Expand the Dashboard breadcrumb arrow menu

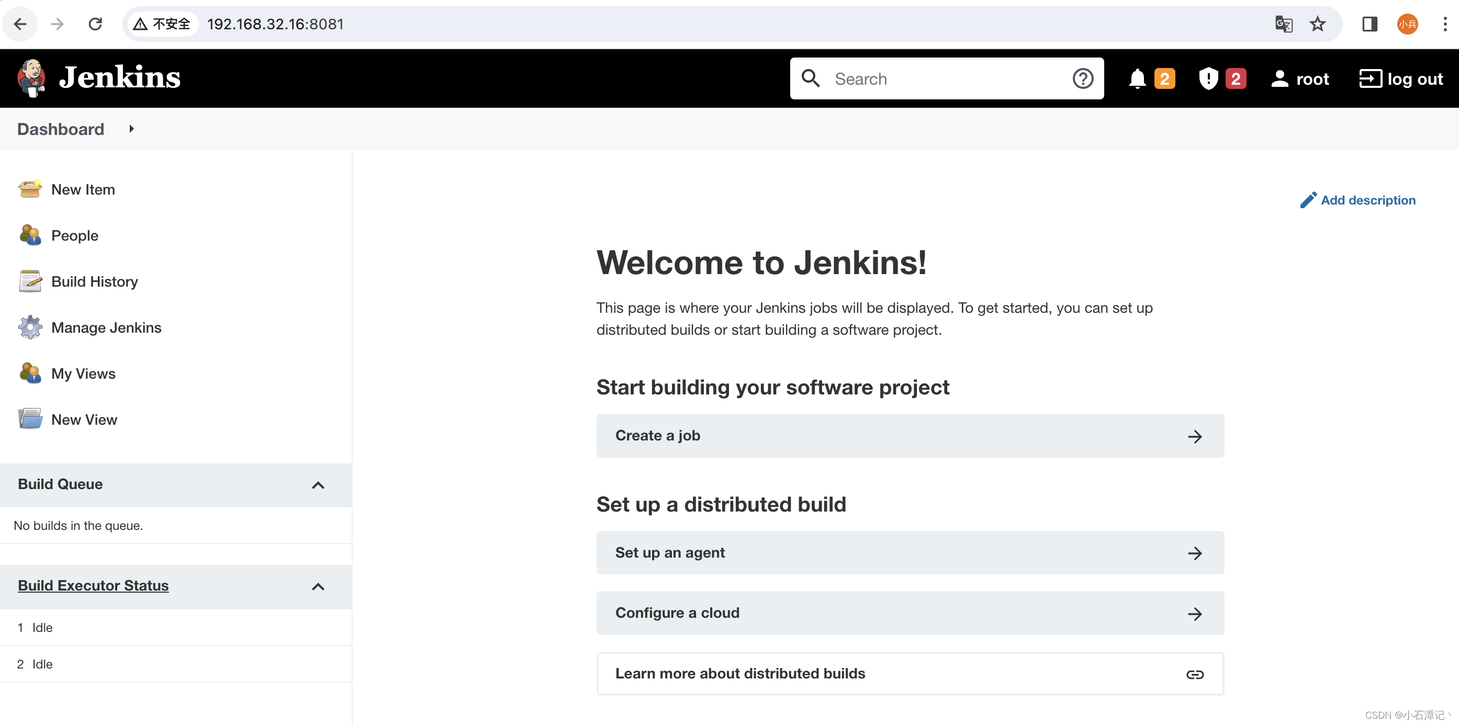(131, 129)
